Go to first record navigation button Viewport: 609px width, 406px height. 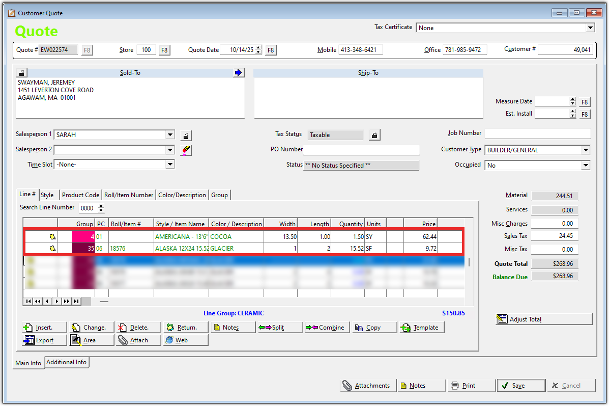click(28, 302)
